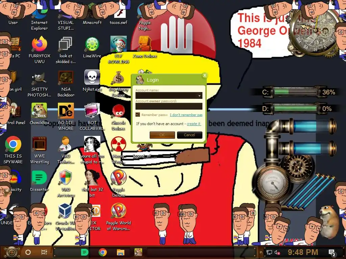Open the Peggle World of Warcra... icon
Screen dimensions: 346x259
119,211
